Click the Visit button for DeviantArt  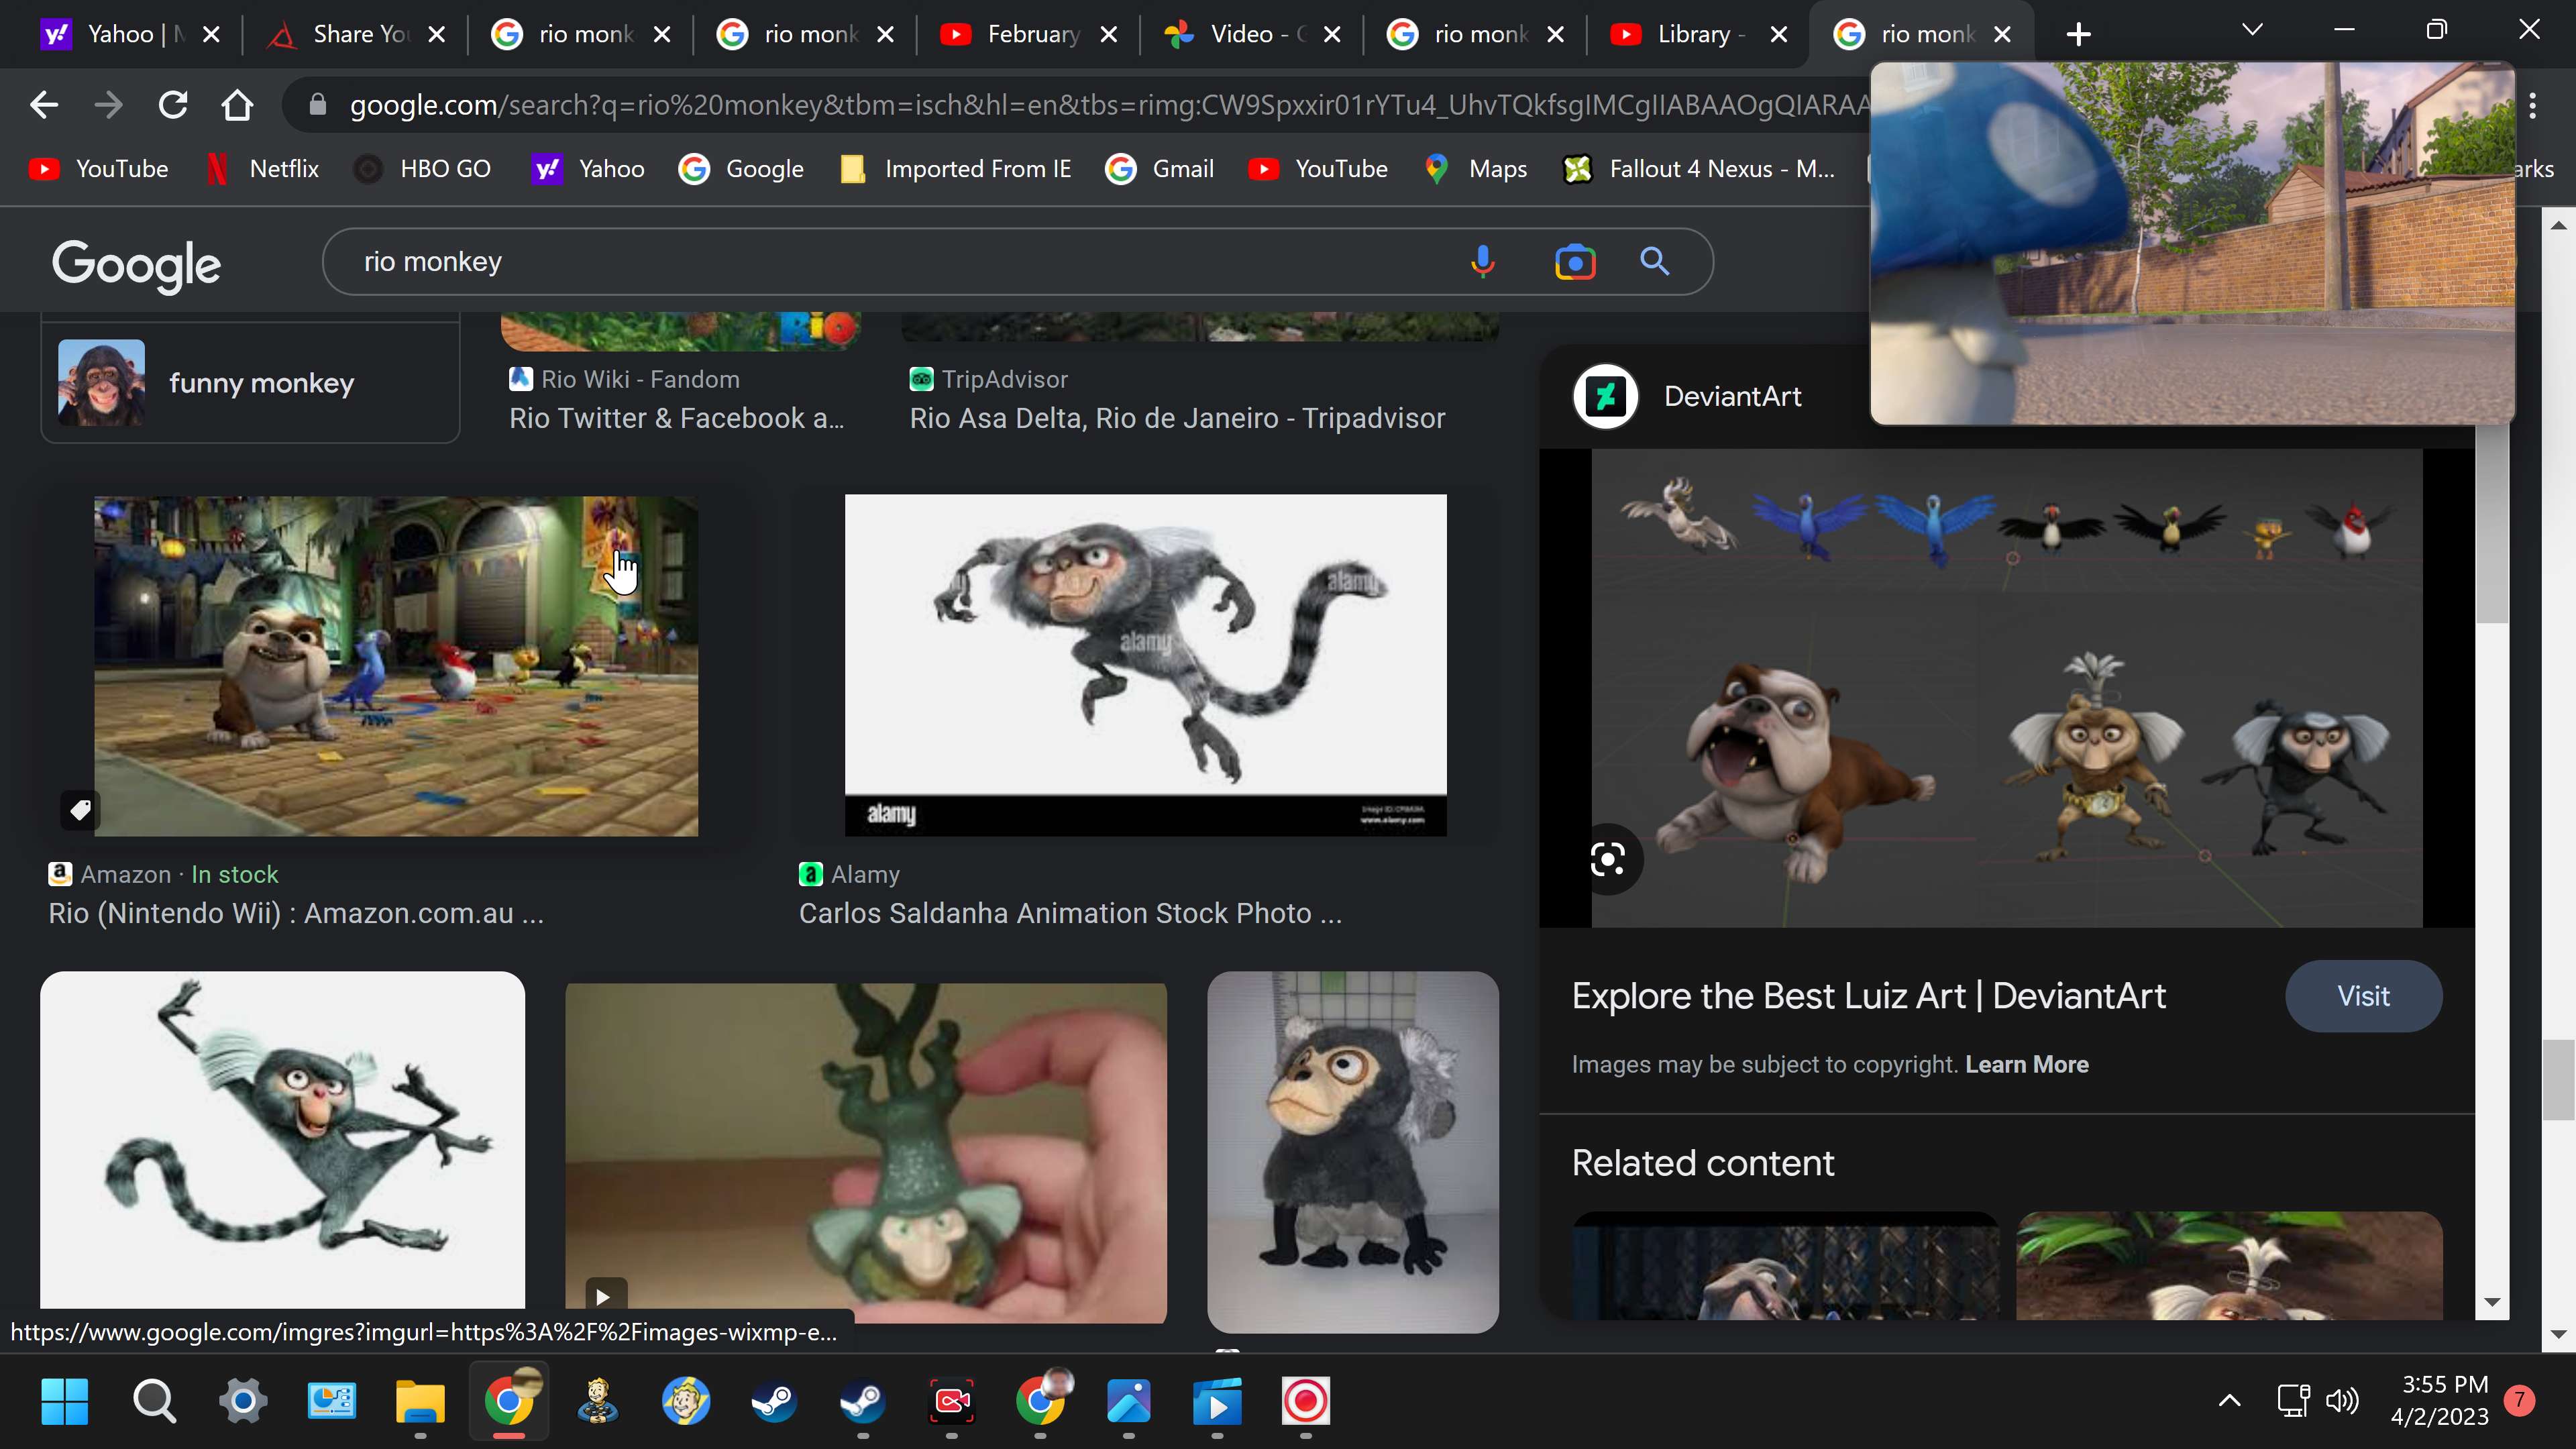(x=2363, y=996)
